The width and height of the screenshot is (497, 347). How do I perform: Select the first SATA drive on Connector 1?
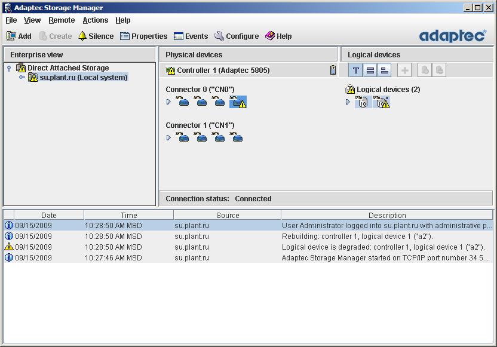click(184, 138)
